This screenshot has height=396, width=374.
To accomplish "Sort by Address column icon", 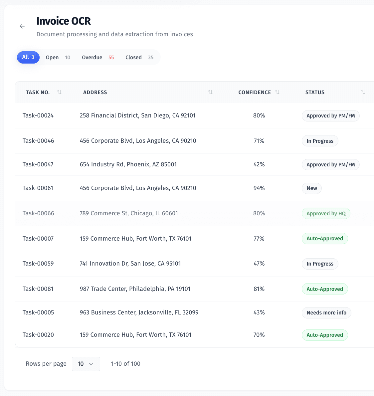I will click(x=210, y=92).
